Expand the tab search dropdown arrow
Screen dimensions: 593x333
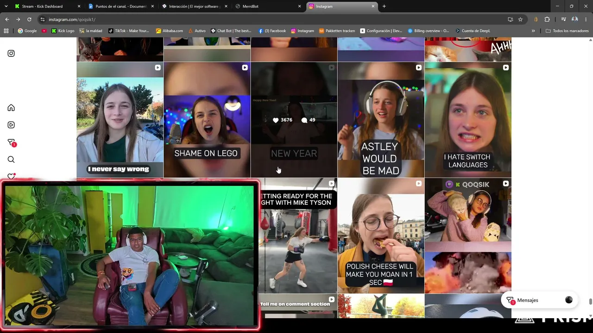[6, 6]
